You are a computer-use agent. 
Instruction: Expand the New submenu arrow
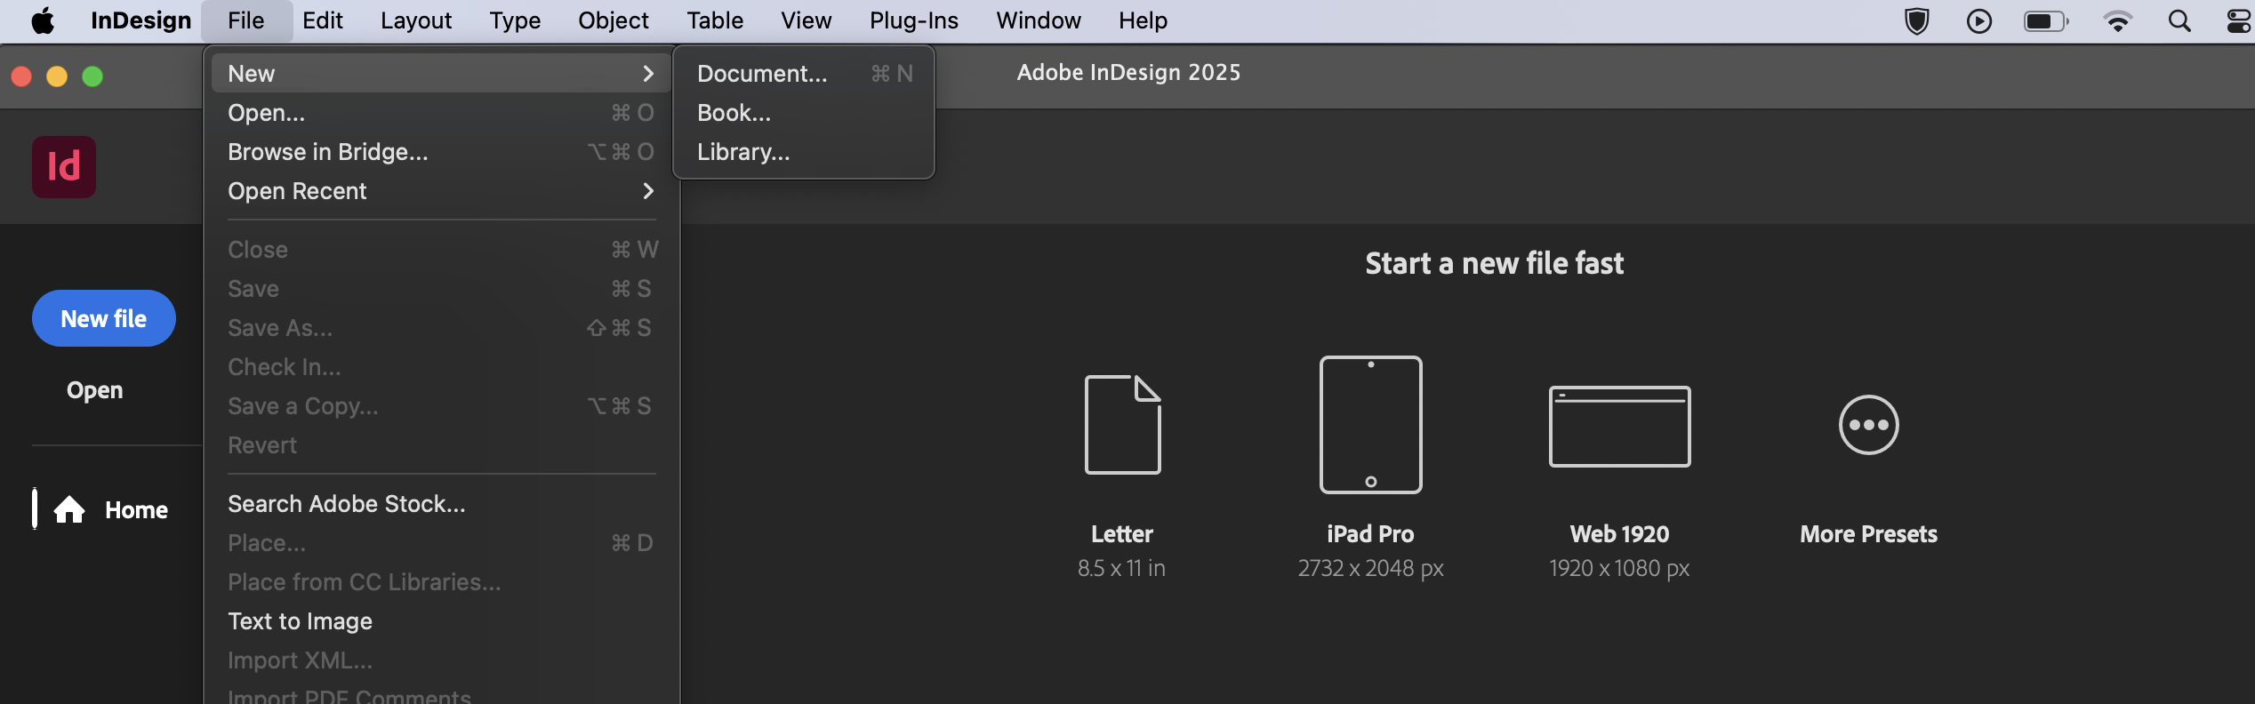[648, 74]
